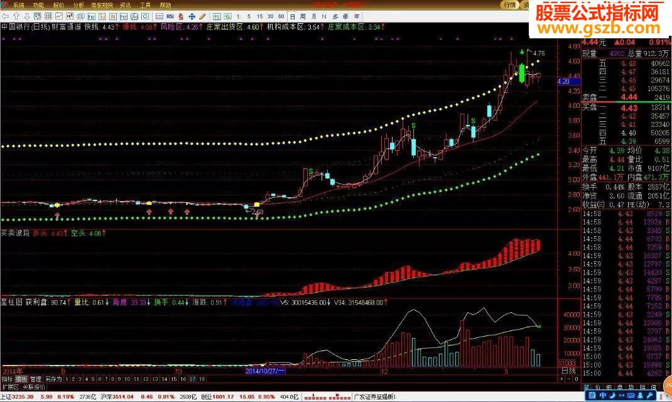Switch to 15-minute period
This screenshot has width=672, height=402.
(x=259, y=16)
